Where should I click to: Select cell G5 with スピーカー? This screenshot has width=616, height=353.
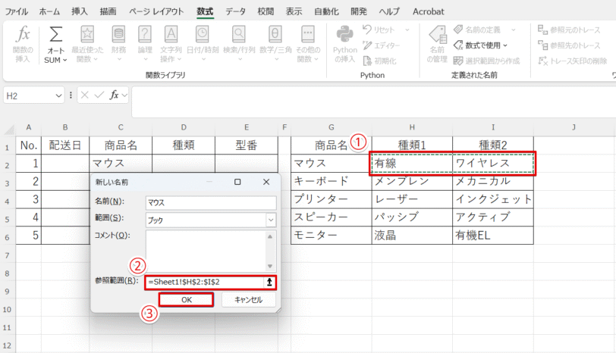332,217
